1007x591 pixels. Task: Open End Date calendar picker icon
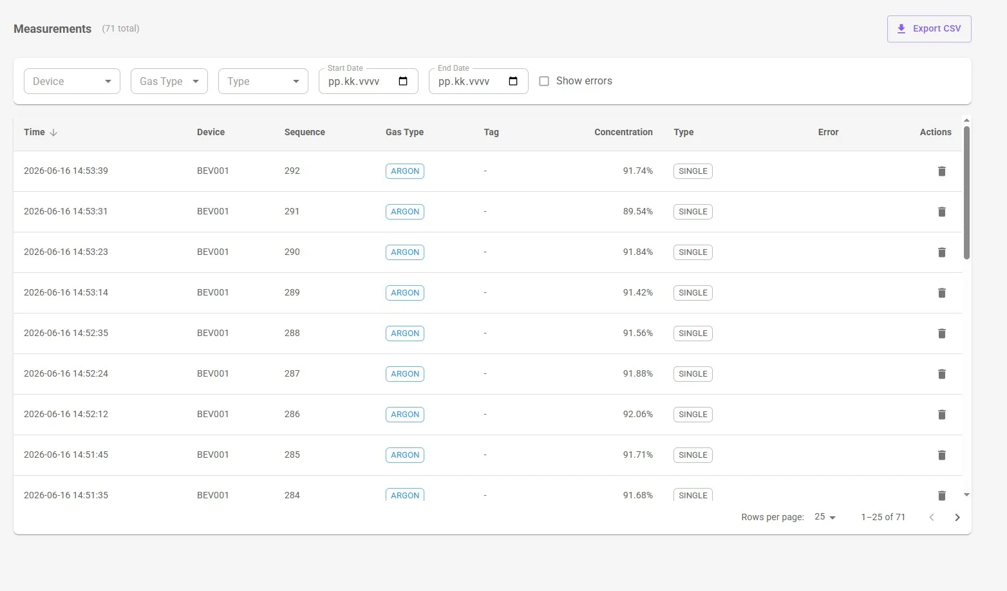point(513,81)
